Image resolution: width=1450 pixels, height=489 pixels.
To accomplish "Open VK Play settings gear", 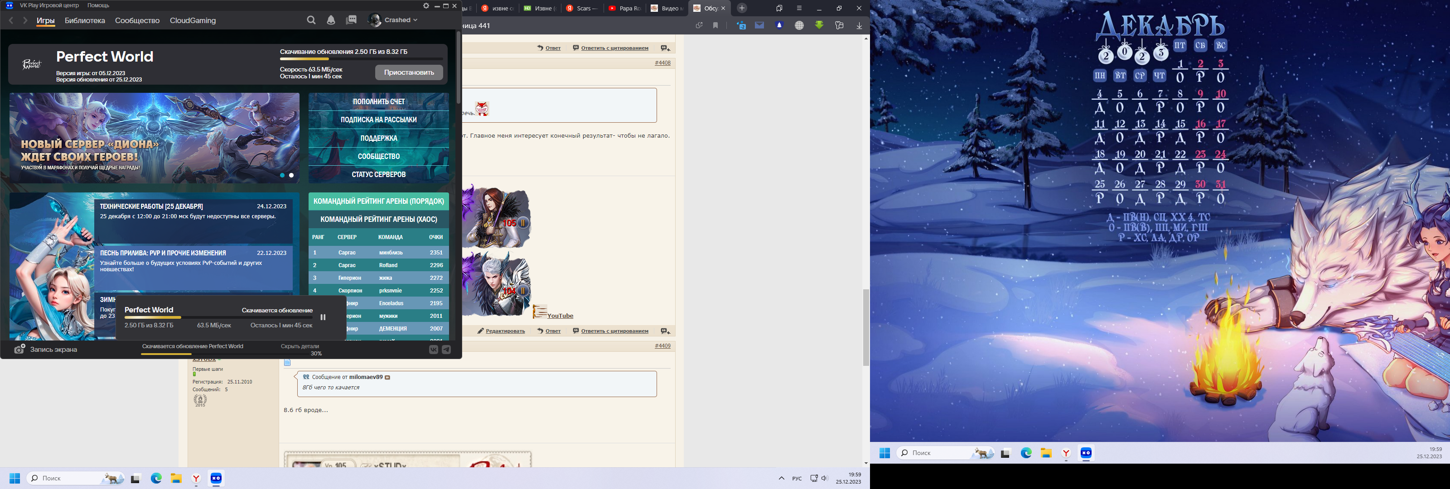I will pos(426,5).
